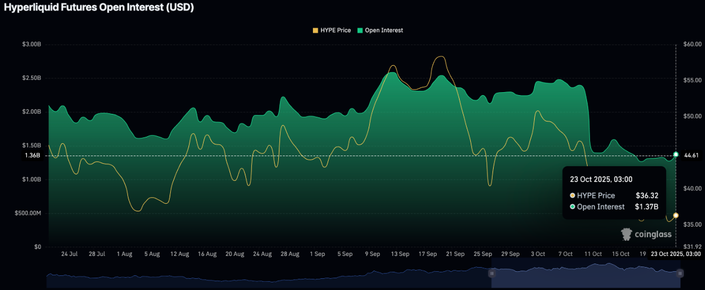Click the green Open Interest data point marker
The height and width of the screenshot is (290, 705).
tap(676, 154)
